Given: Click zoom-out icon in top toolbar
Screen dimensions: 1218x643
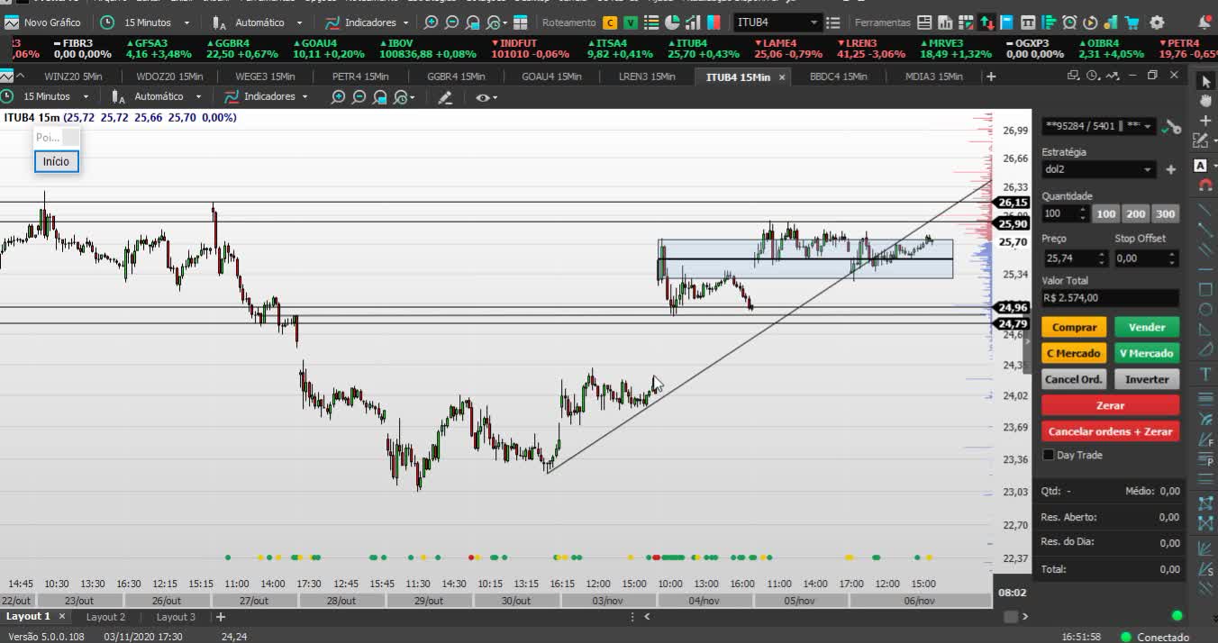Looking at the screenshot, I should 452,22.
